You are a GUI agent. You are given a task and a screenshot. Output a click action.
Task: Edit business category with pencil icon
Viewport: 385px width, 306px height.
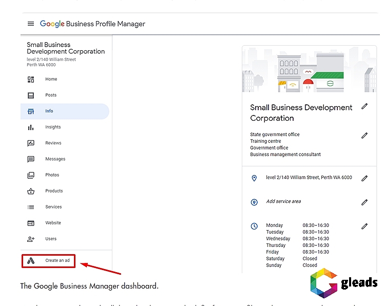tap(364, 136)
